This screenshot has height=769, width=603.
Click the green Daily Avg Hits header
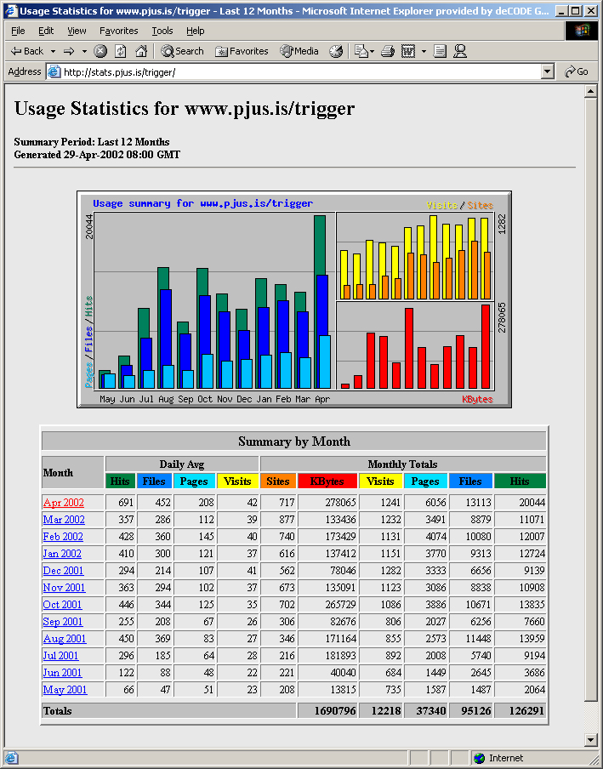(x=120, y=481)
